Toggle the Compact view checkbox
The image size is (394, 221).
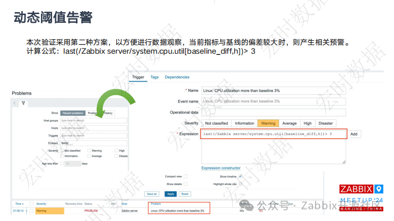[186, 176]
